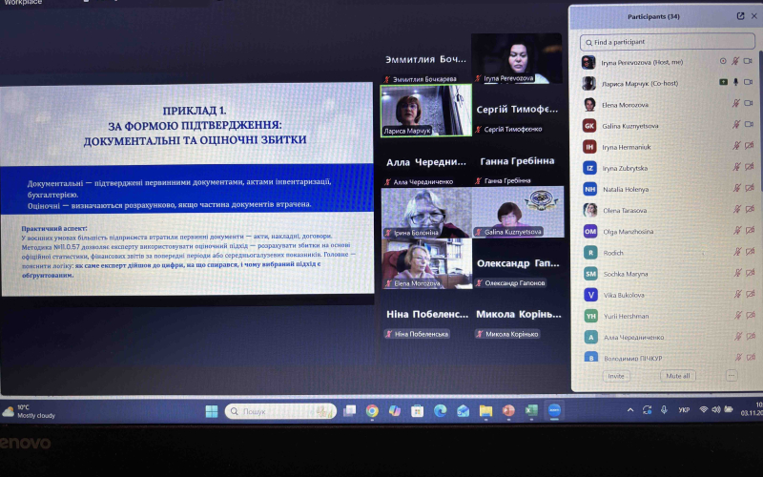The height and width of the screenshot is (477, 763).
Task: Click the Zoom icon in the taskbar
Action: [554, 410]
